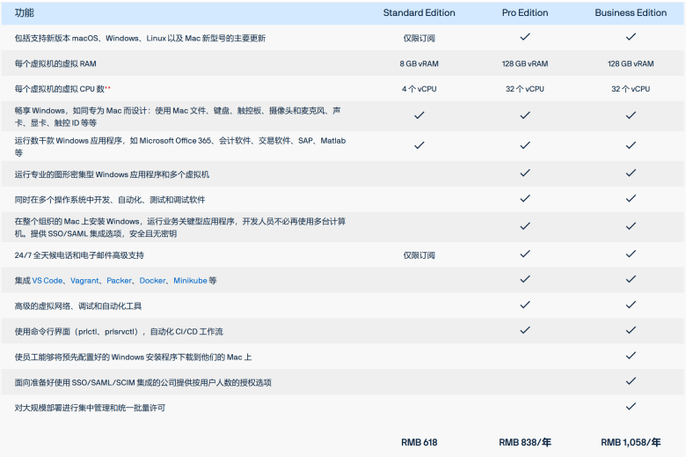The height and width of the screenshot is (457, 686).
Task: Click Business checkmark in 高级的虚拟网络 row
Action: pyautogui.click(x=631, y=305)
